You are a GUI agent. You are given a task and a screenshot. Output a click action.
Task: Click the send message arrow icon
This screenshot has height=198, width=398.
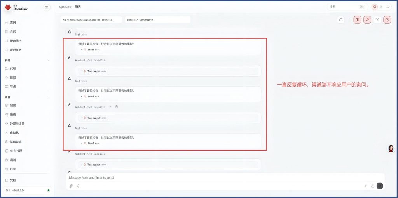click(380, 186)
